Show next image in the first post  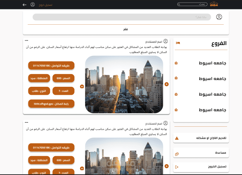[166, 84]
